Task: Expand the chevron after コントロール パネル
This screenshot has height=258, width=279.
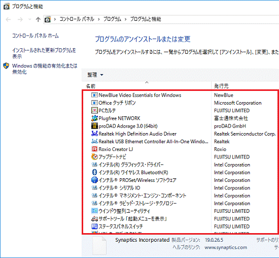Action: tap(99, 19)
